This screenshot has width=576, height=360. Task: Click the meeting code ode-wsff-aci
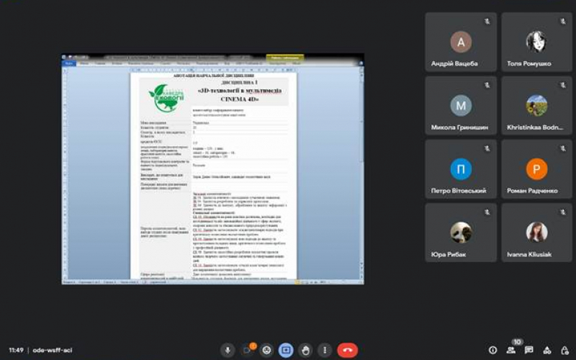point(53,350)
